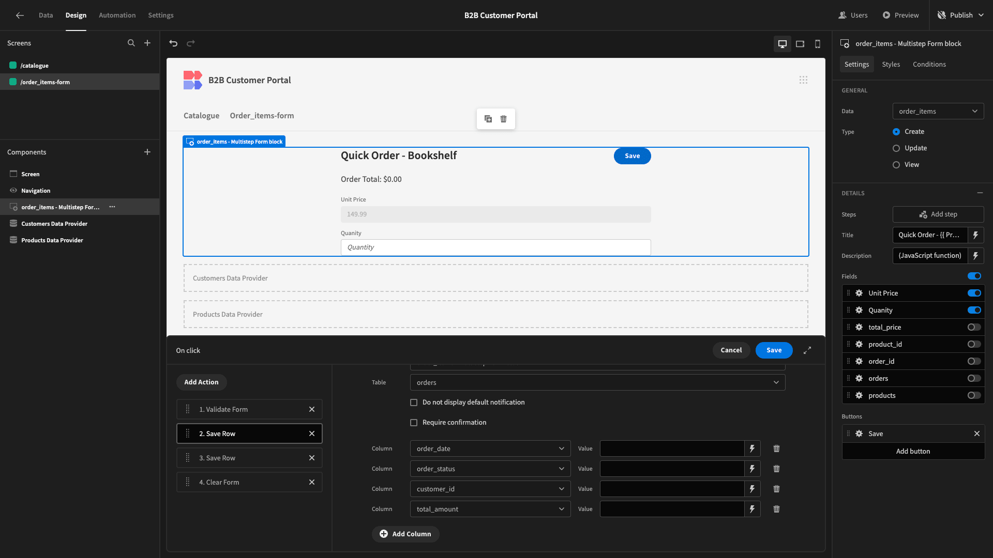Select the Update type radio button
The height and width of the screenshot is (558, 993).
(x=896, y=148)
